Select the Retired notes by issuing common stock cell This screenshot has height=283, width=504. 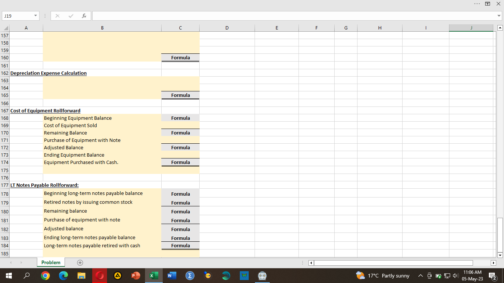coord(102,202)
